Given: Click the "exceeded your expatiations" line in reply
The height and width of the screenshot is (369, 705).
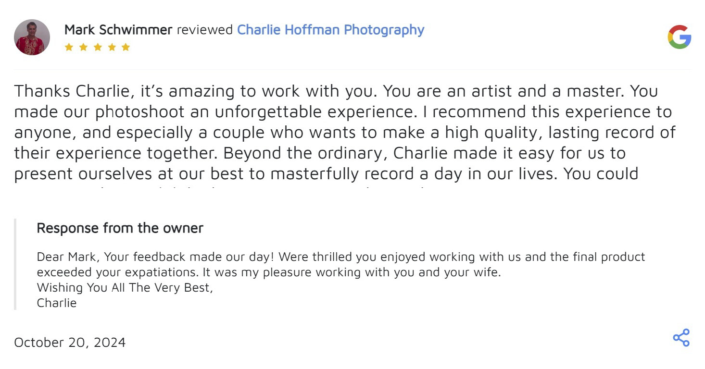Looking at the screenshot, I should pyautogui.click(x=268, y=272).
